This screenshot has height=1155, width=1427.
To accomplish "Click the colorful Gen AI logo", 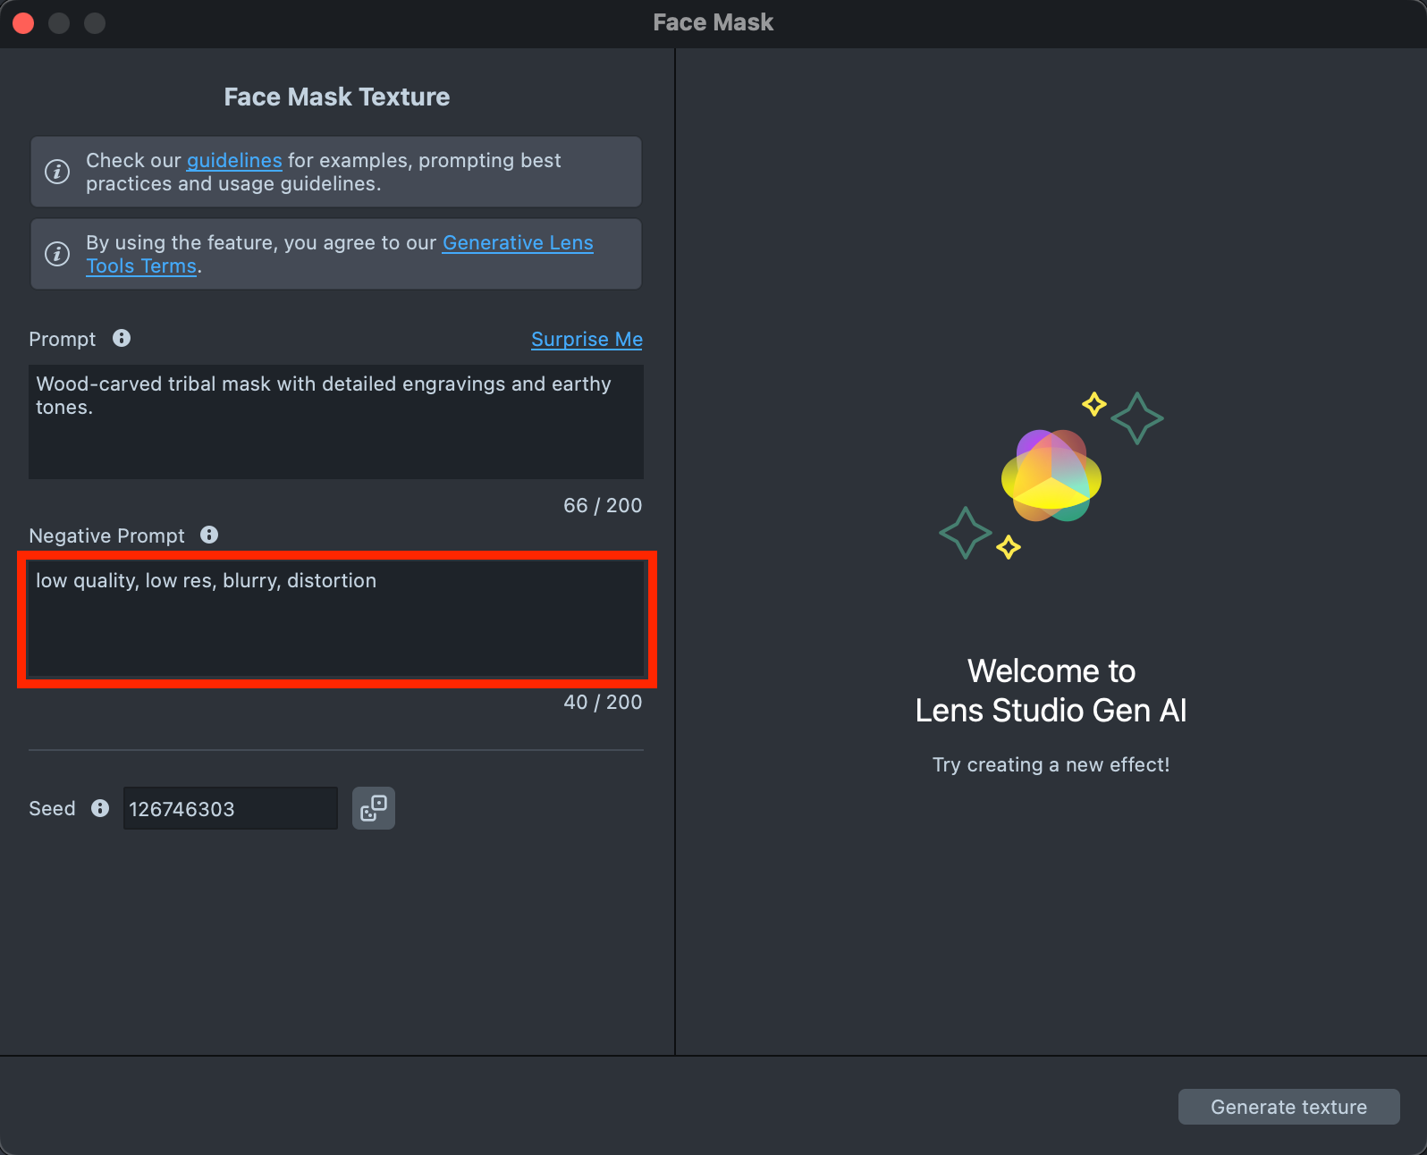I will [1051, 476].
